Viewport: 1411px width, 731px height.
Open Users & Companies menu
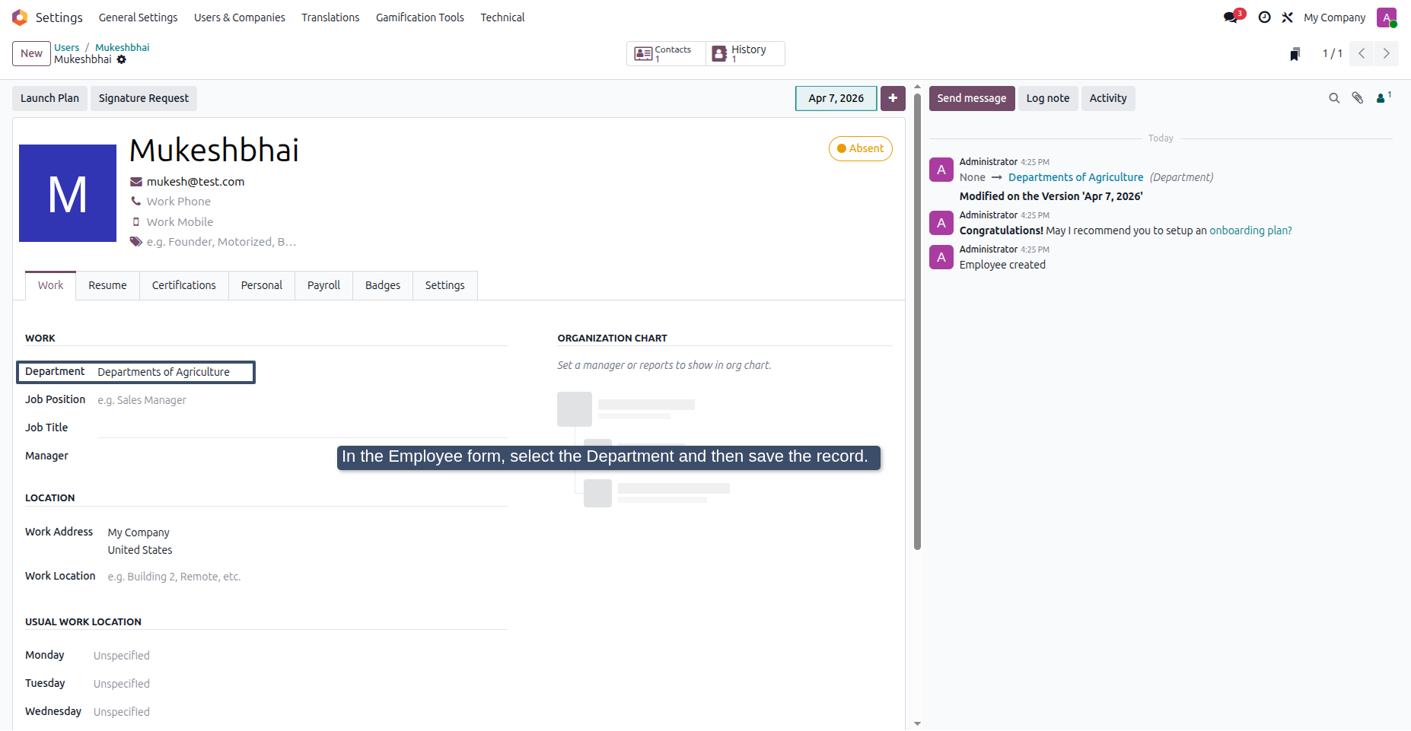click(239, 17)
